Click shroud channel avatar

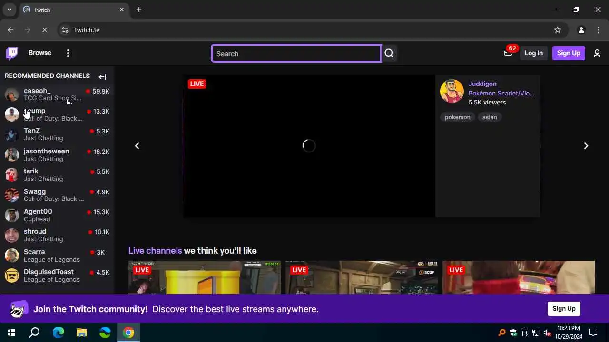coord(12,235)
